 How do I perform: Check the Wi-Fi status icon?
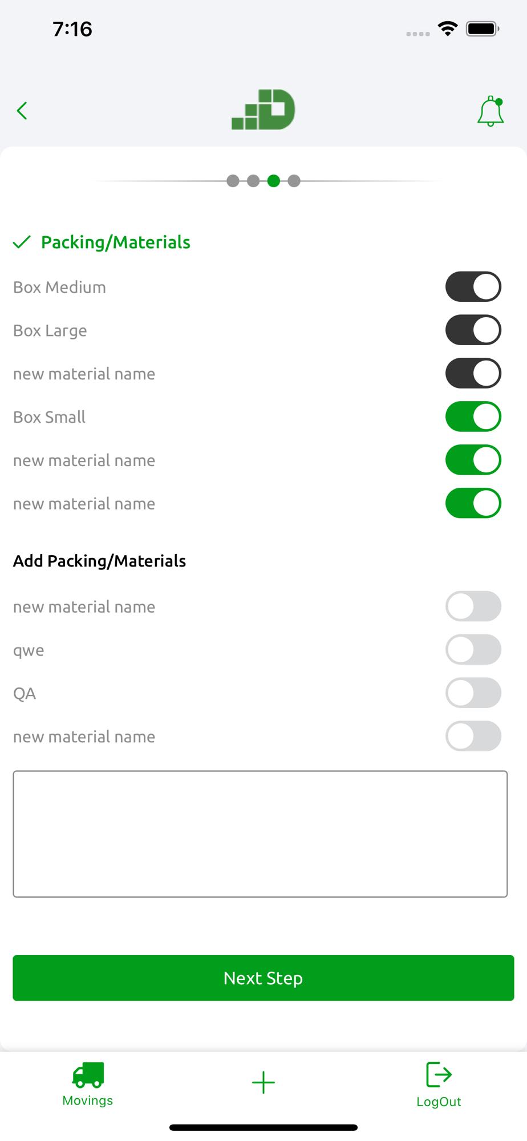(x=448, y=29)
